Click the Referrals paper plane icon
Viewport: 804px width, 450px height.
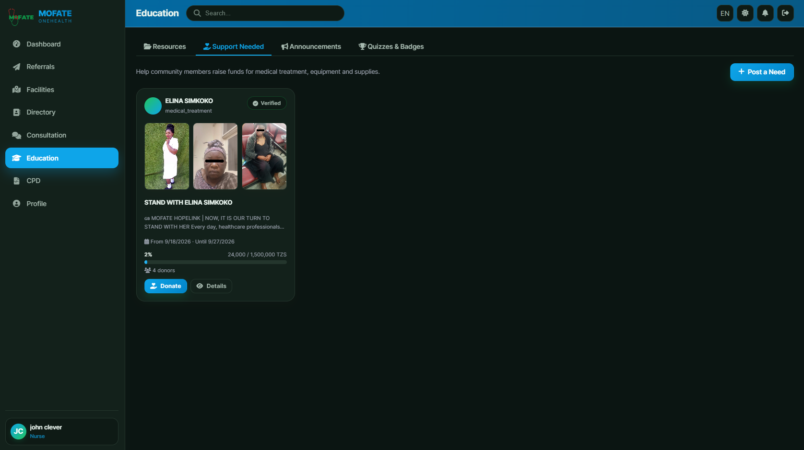[x=17, y=67]
